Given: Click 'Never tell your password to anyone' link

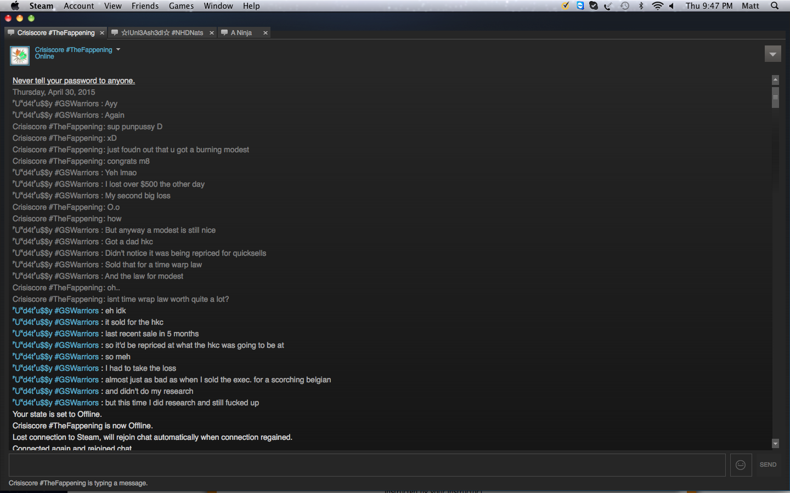Looking at the screenshot, I should 74,81.
